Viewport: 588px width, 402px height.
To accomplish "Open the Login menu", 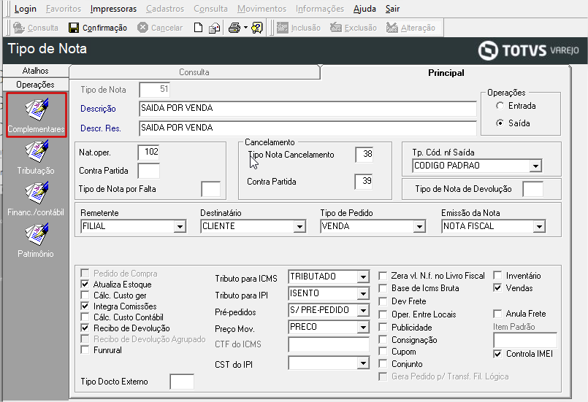I will tap(25, 9).
